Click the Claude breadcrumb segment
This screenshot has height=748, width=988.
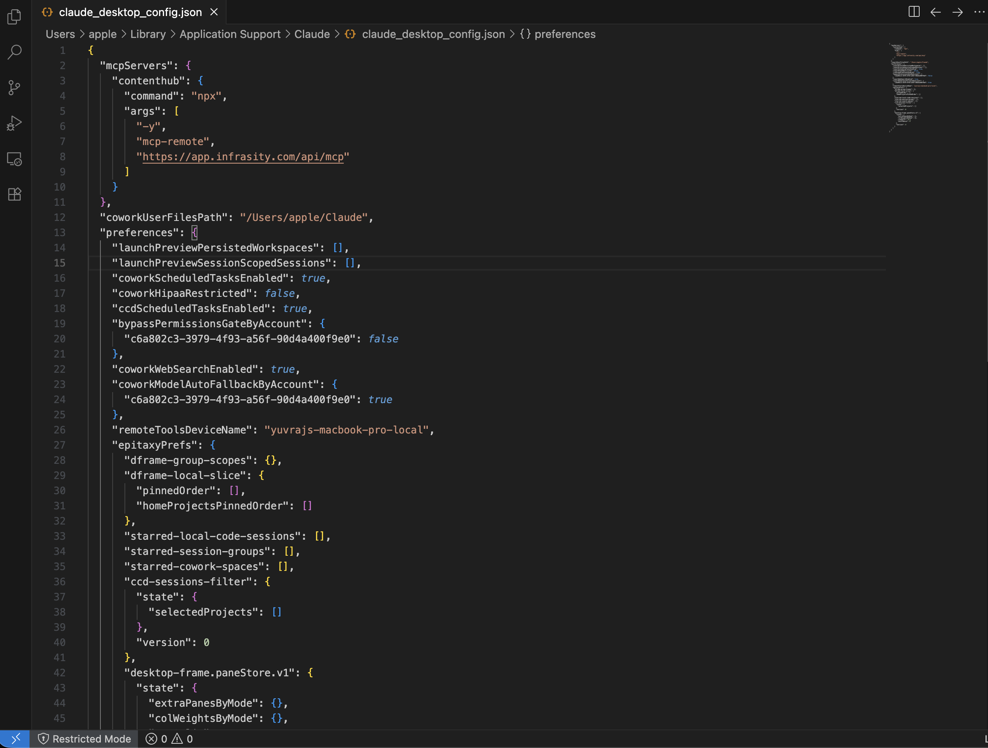click(x=312, y=34)
